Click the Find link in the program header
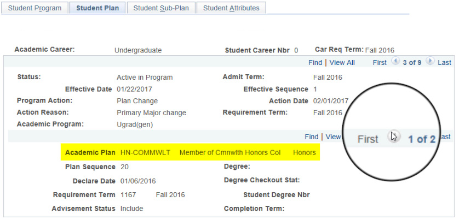 coord(315,63)
